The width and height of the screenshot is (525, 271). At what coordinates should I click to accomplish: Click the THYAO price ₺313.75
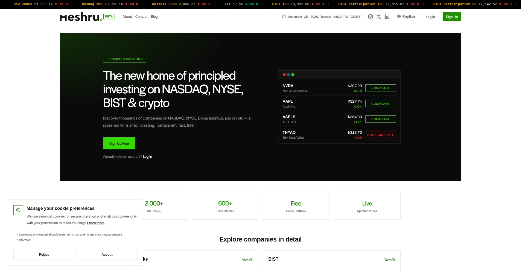pos(355,132)
